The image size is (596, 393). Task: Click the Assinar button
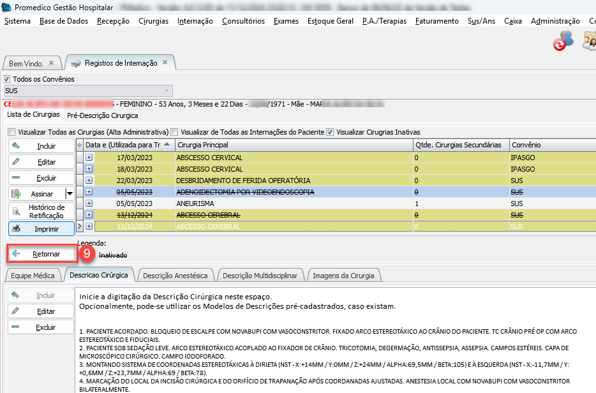pyautogui.click(x=37, y=194)
